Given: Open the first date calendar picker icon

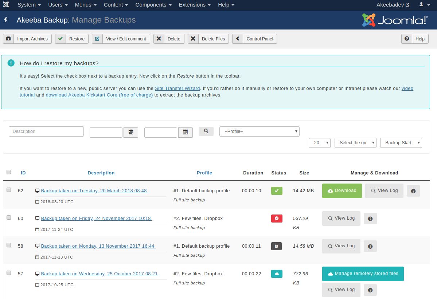Looking at the screenshot, I should tap(131, 132).
